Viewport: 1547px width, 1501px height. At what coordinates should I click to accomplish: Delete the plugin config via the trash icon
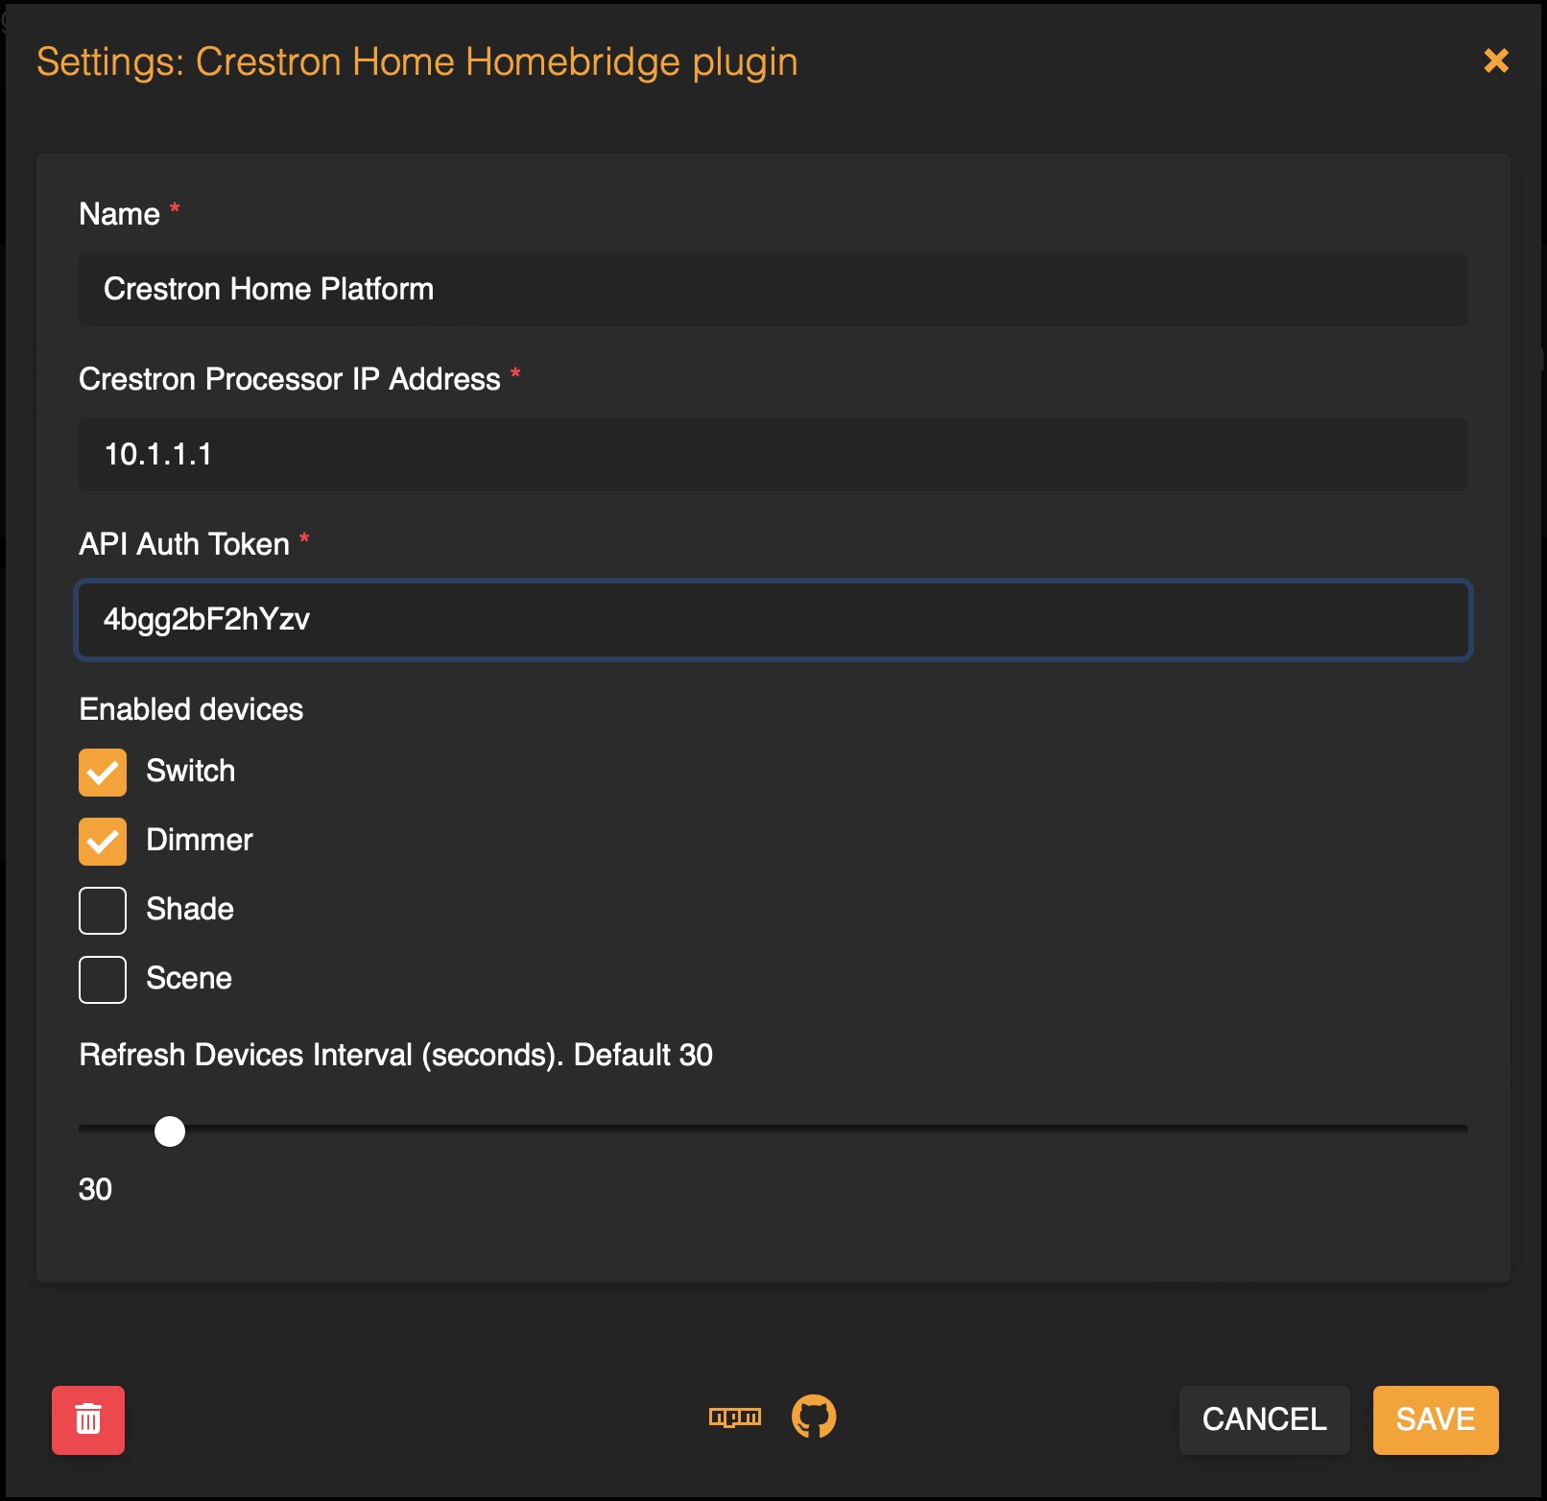pyautogui.click(x=88, y=1419)
